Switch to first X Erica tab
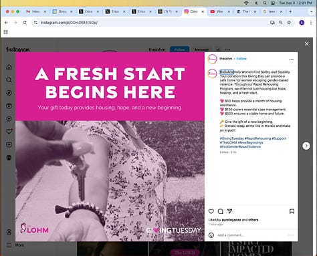The width and height of the screenshot is (317, 256). coord(89,11)
